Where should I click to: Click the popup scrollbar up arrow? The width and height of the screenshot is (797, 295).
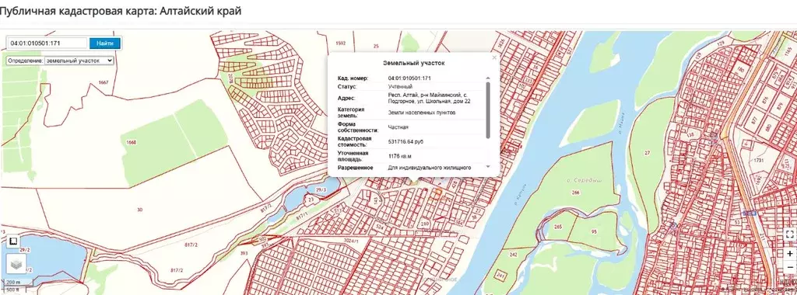point(488,78)
